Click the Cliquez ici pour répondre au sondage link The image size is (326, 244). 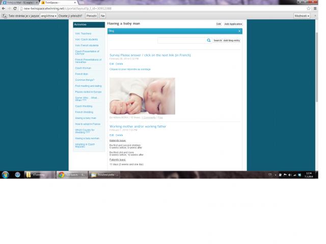[x=130, y=69]
